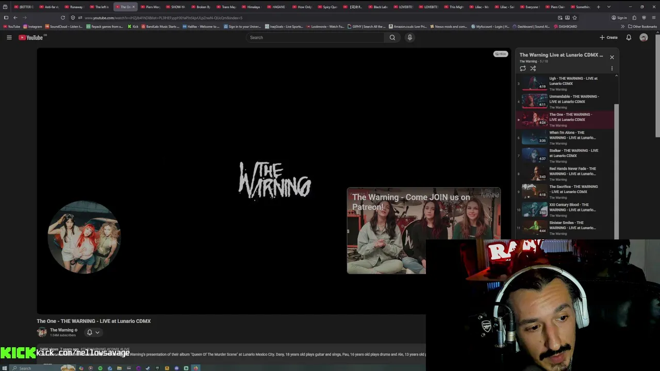Viewport: 660px width, 371px height.
Task: Select The One playlist entry
Action: (565, 119)
